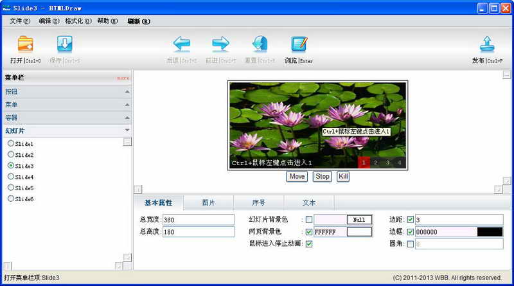
Task: Select the Slide1 radio button
Action: pos(11,144)
